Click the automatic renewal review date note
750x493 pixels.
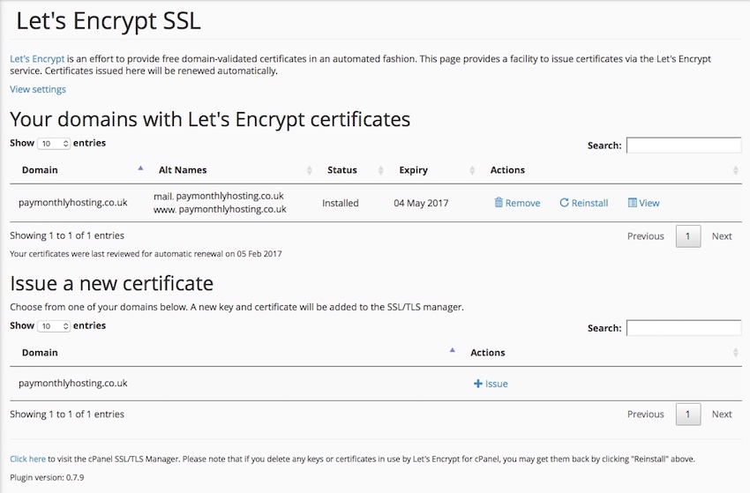coord(146,254)
